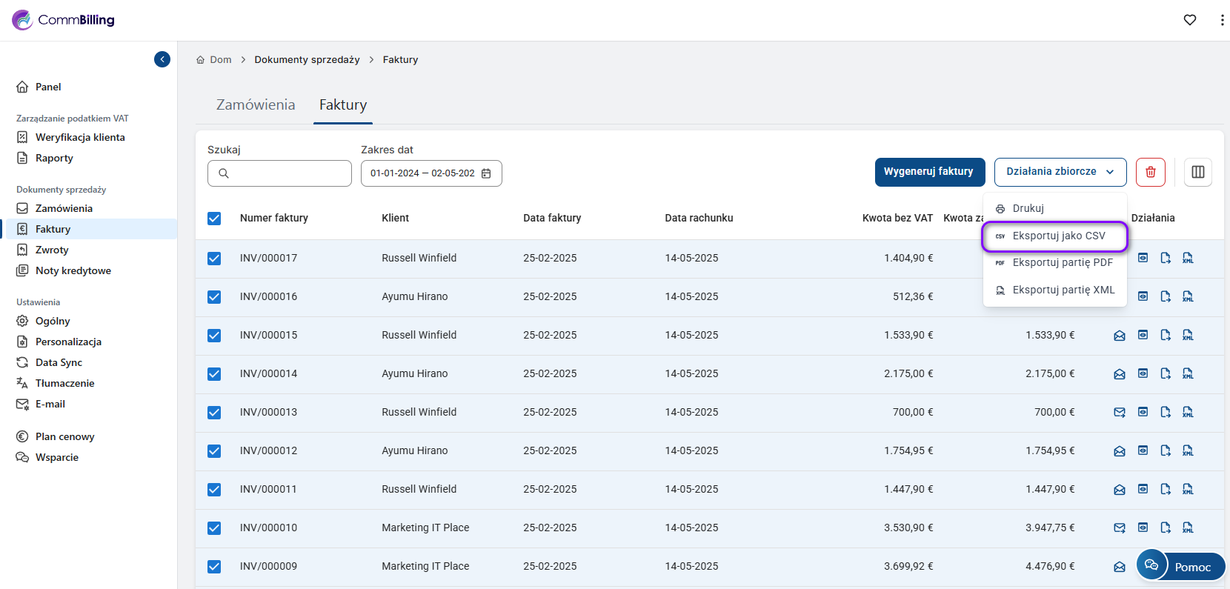The width and height of the screenshot is (1230, 589).
Task: Open the three-dot menu in header
Action: point(1221,20)
